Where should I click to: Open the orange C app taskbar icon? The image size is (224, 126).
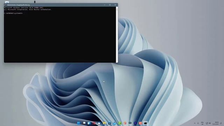[140, 123]
